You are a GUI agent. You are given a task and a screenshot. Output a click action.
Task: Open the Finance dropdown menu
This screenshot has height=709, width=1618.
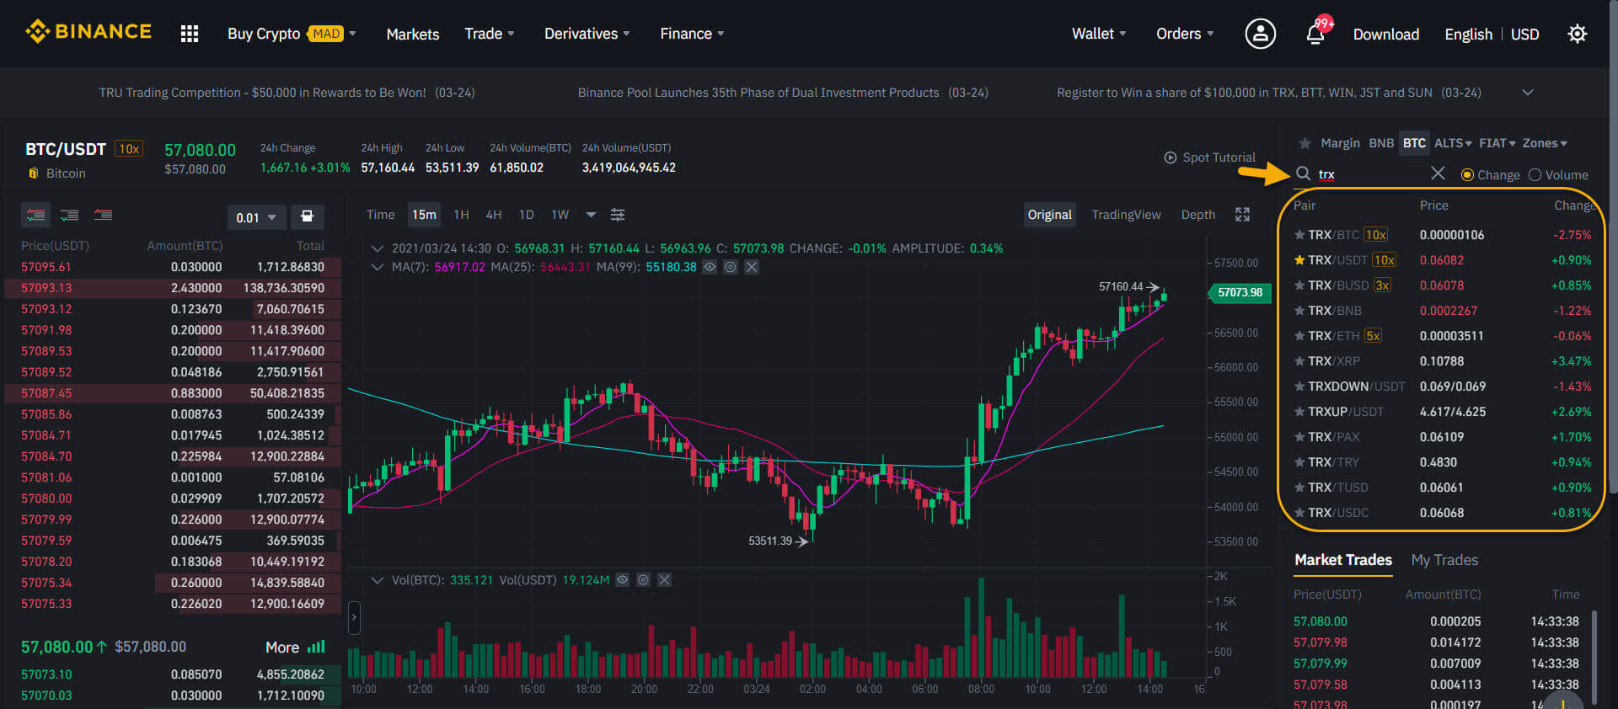pyautogui.click(x=692, y=34)
